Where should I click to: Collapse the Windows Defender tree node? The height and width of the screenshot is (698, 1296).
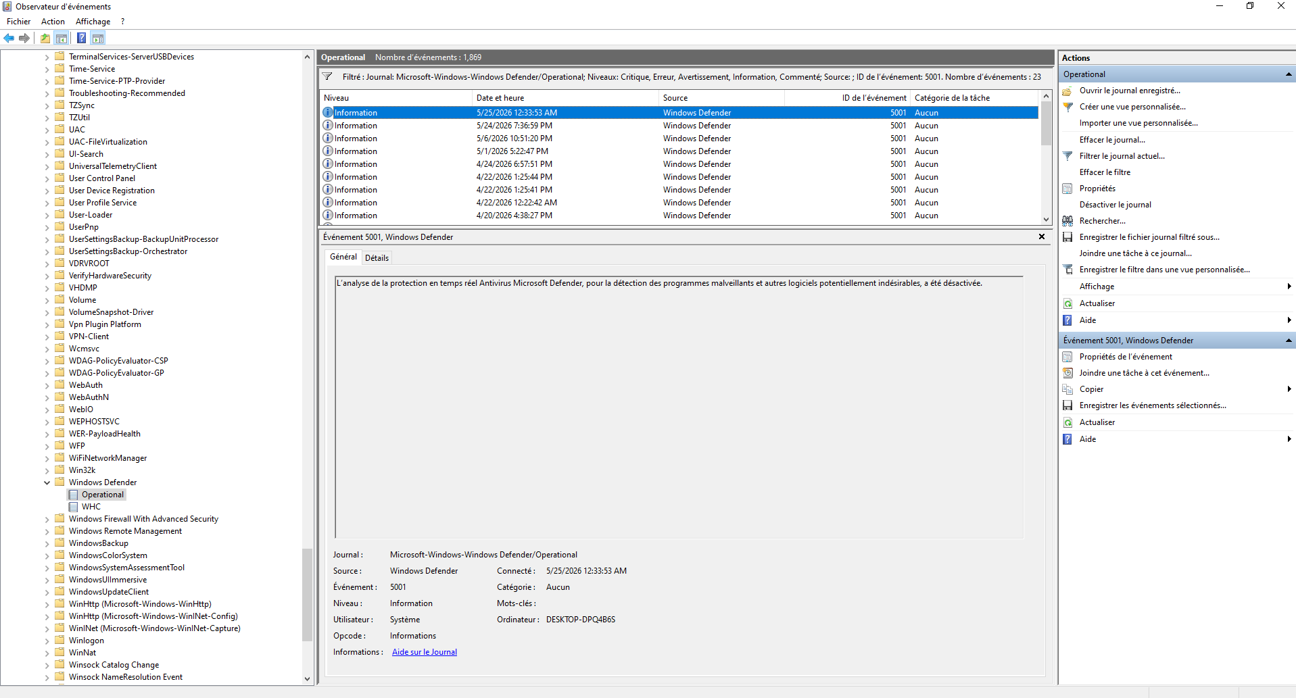[x=47, y=482]
